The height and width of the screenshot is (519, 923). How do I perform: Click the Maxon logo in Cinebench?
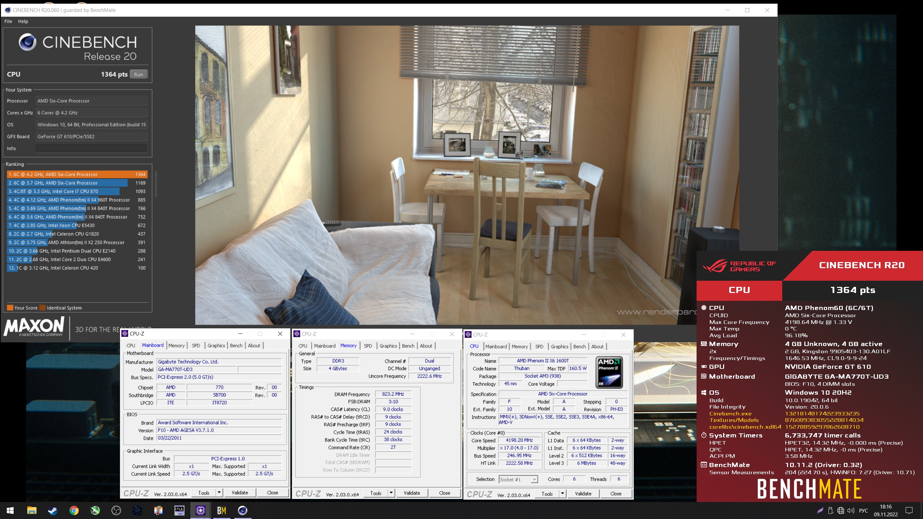tap(34, 326)
